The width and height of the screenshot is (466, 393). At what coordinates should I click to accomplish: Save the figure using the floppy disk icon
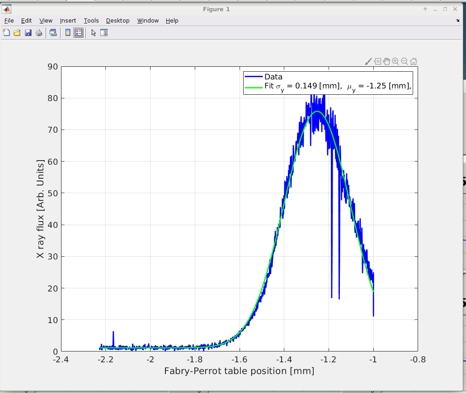coord(28,32)
